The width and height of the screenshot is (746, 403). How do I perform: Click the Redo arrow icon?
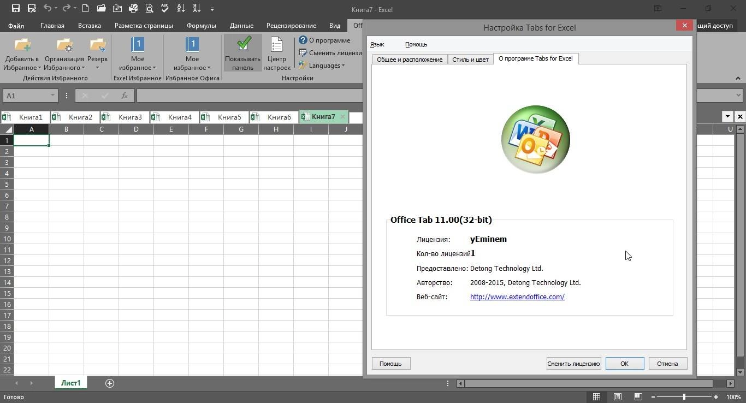pos(67,9)
